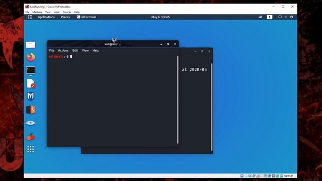Open VirtualBox Devices menu
322x181 pixels.
(67, 12)
